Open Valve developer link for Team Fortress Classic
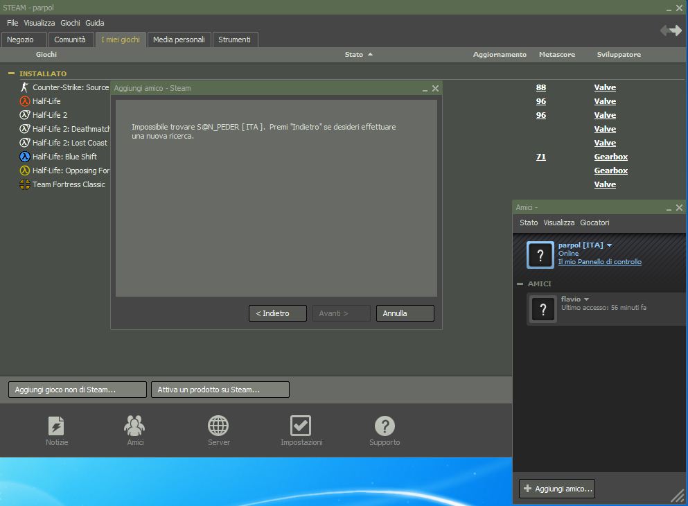This screenshot has width=688, height=506. pos(605,184)
